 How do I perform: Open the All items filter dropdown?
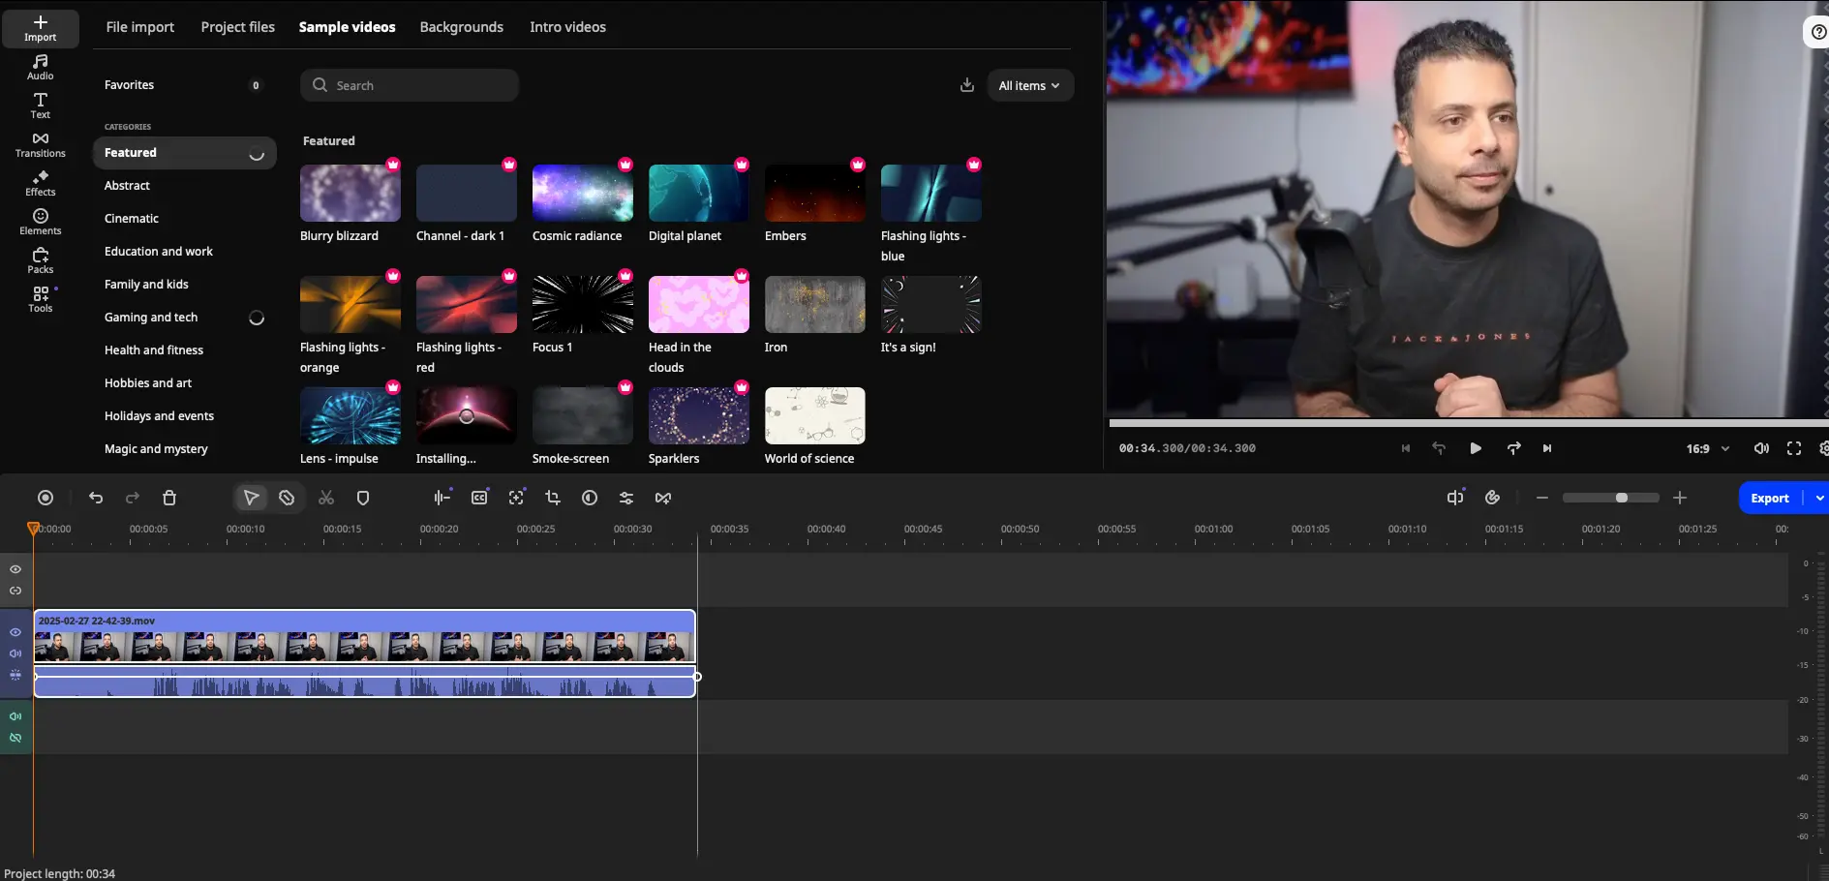pos(1028,85)
